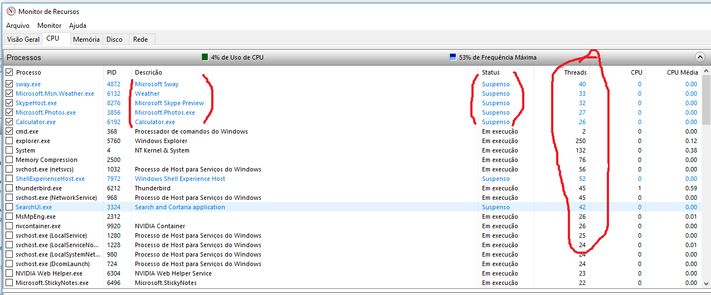711x295 pixels.
Task: Switch to the Rede tab
Action: pyautogui.click(x=141, y=40)
